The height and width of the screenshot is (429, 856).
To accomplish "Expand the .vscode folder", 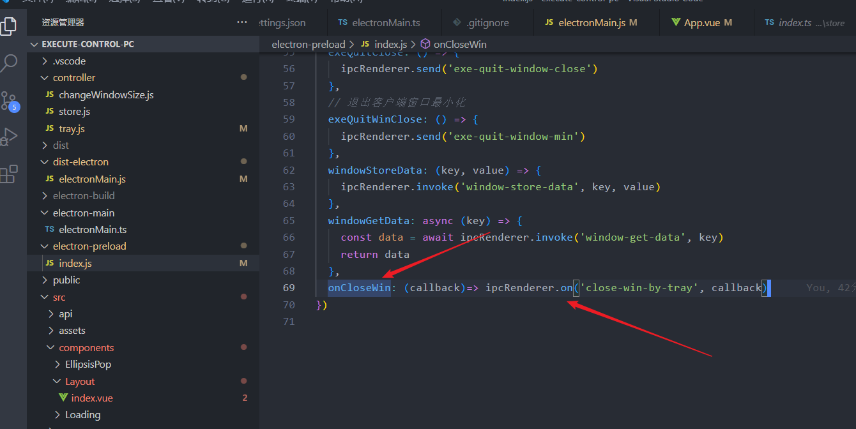I will click(69, 61).
